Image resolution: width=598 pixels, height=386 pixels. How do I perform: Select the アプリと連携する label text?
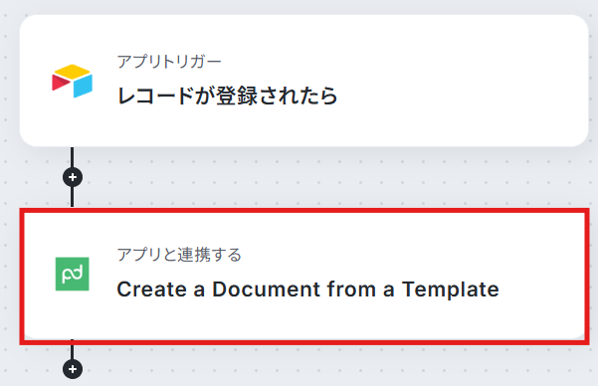[179, 255]
